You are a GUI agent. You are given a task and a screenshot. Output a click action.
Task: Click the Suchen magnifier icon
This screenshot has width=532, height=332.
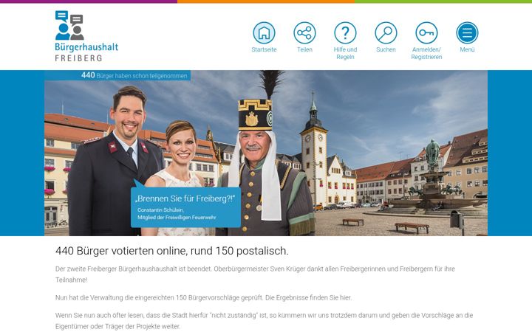click(386, 33)
